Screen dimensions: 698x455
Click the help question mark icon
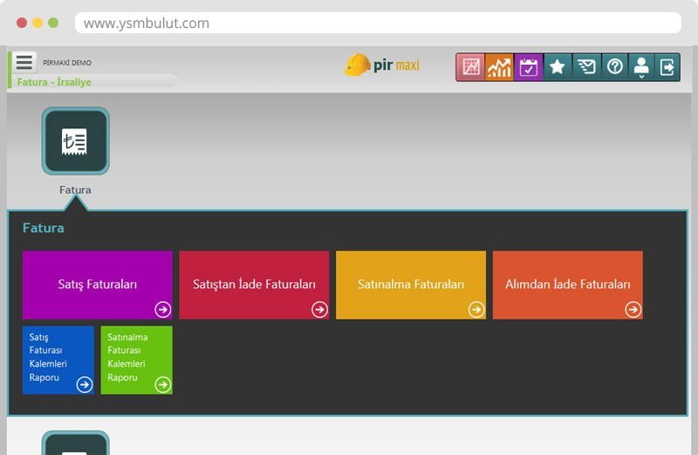click(614, 67)
